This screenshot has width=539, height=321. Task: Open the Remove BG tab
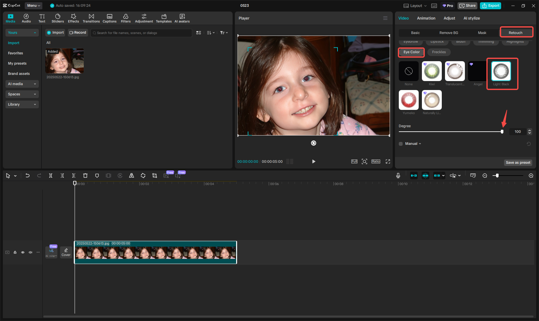point(449,33)
